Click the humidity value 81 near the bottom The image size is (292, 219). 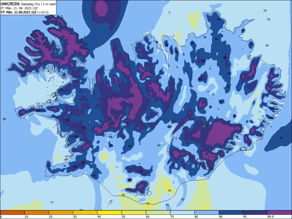(168, 205)
